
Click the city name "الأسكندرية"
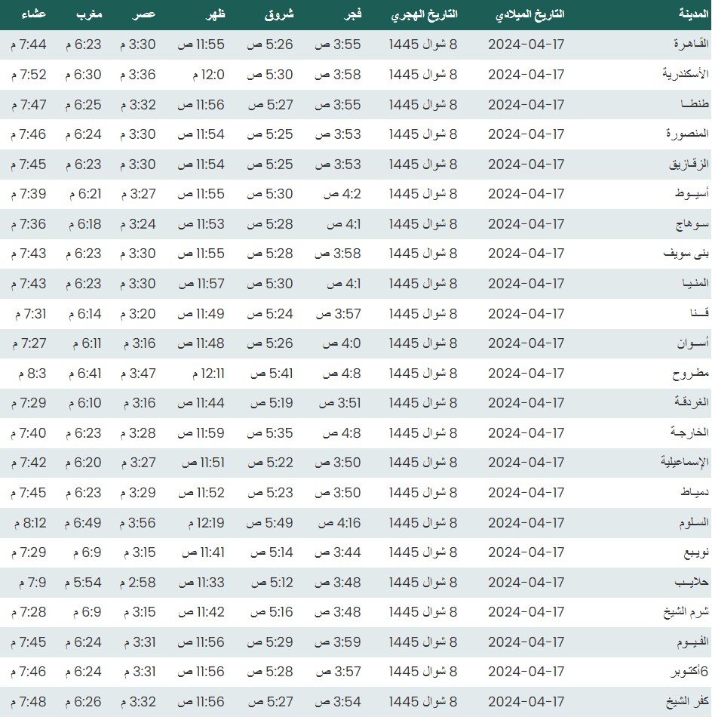coord(686,75)
